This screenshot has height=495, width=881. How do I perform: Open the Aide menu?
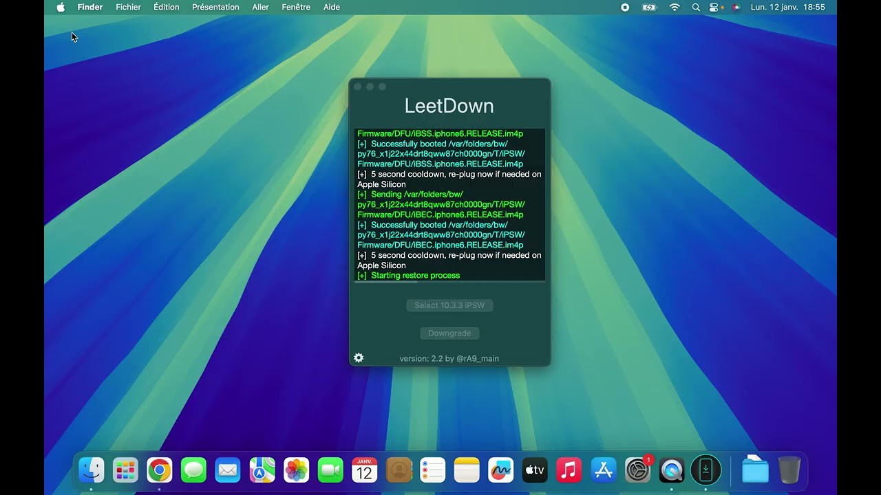tap(332, 7)
